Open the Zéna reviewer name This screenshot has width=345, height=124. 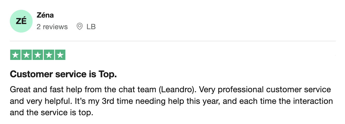45,15
